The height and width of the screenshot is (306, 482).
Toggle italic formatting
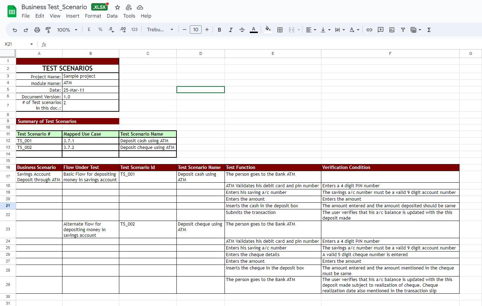pyautogui.click(x=231, y=30)
